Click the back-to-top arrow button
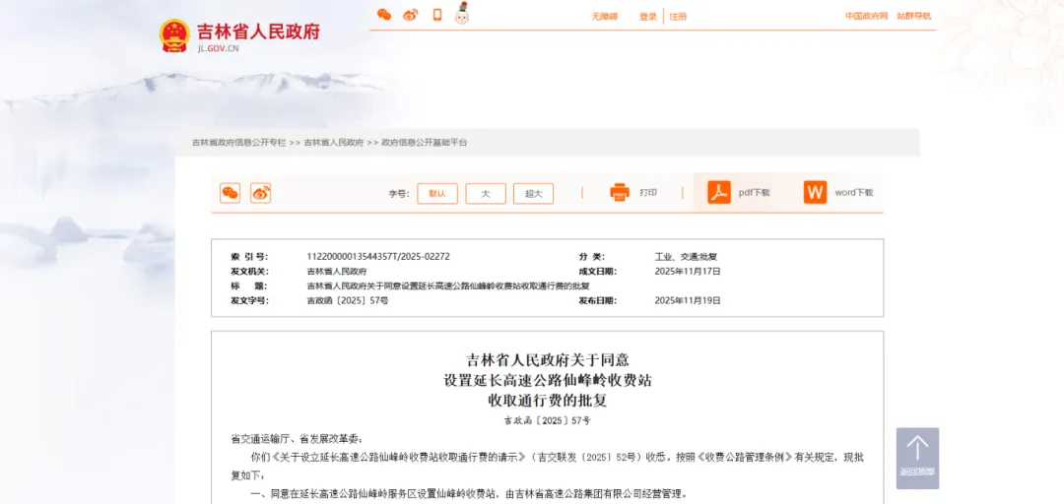 point(917,457)
